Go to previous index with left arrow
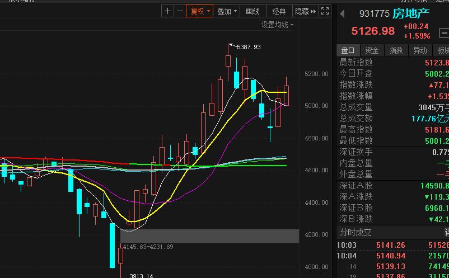Image resolution: width=449 pixels, height=278 pixels. (342, 13)
